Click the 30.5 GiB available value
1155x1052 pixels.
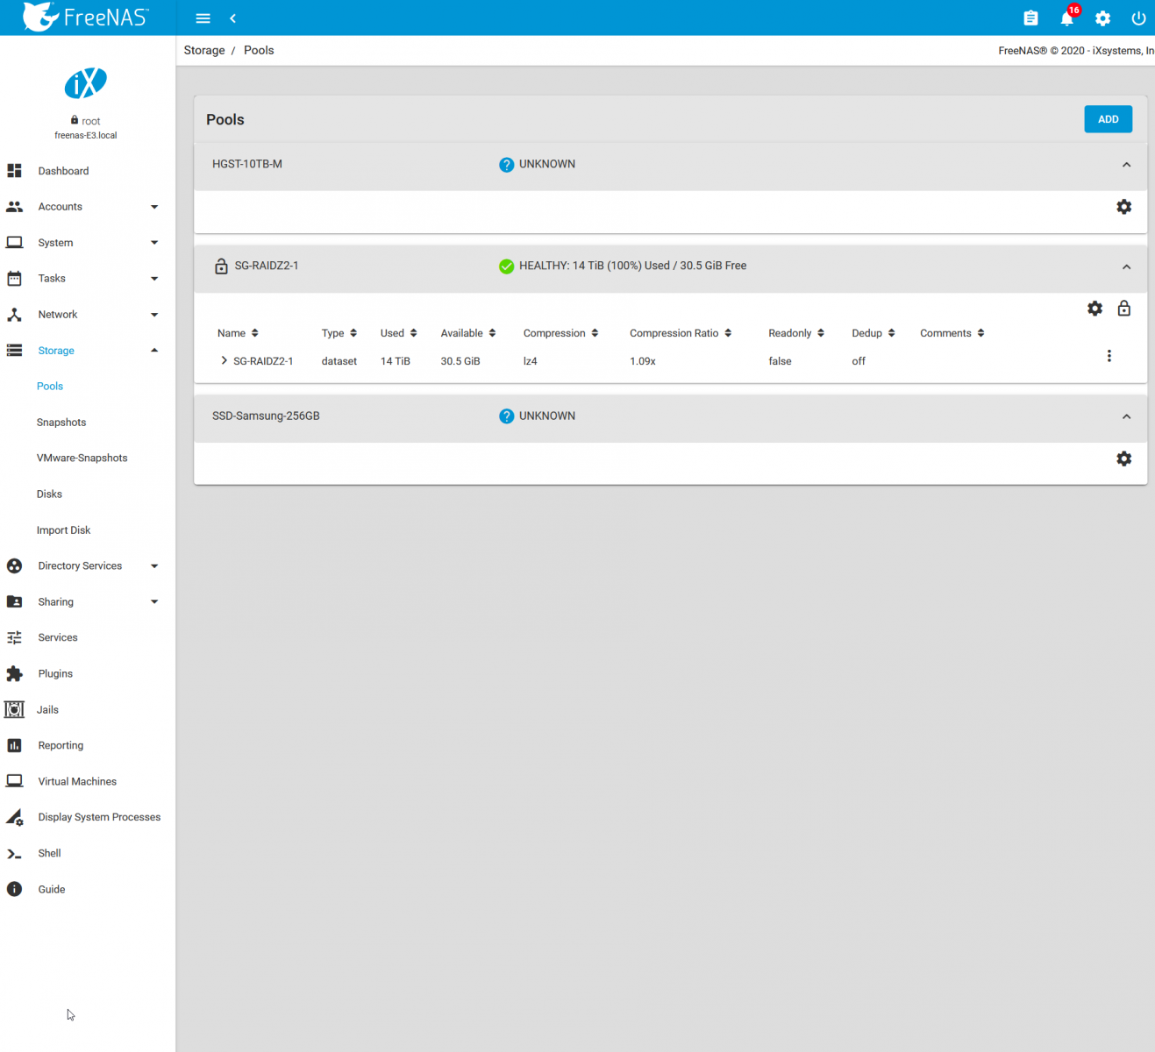click(x=460, y=361)
